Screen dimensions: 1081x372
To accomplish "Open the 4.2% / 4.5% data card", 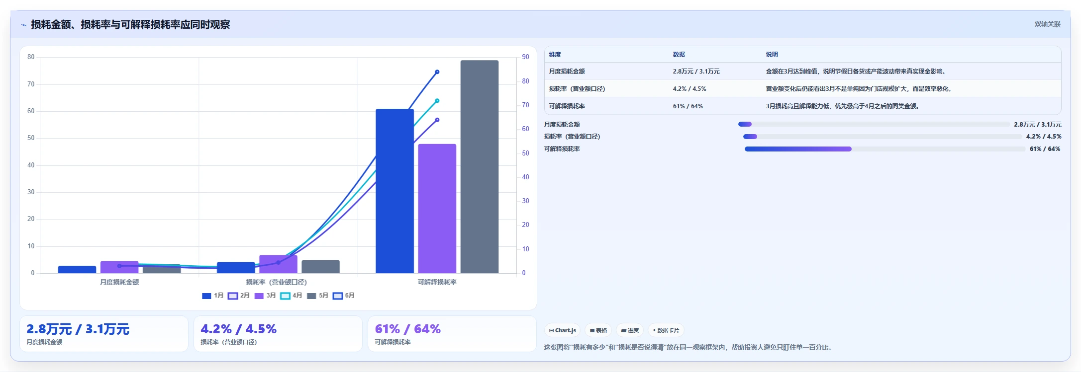I will point(278,334).
